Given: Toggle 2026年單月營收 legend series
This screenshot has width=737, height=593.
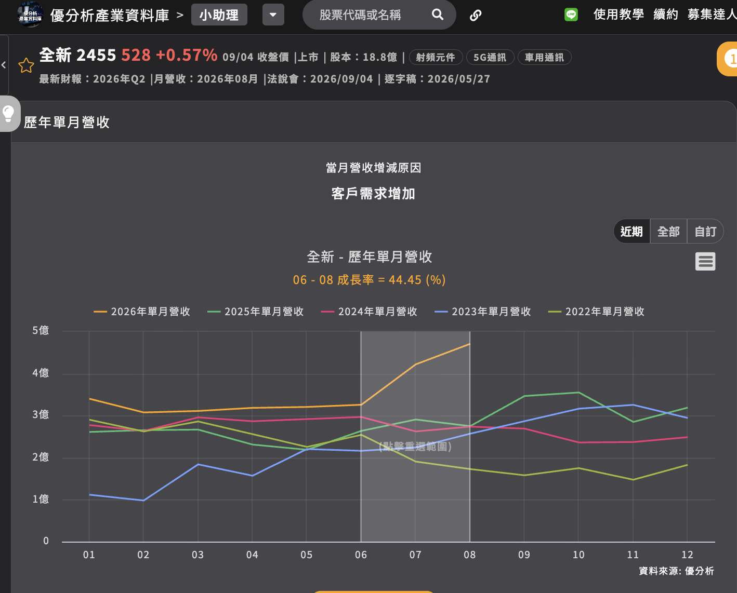Looking at the screenshot, I should 142,312.
